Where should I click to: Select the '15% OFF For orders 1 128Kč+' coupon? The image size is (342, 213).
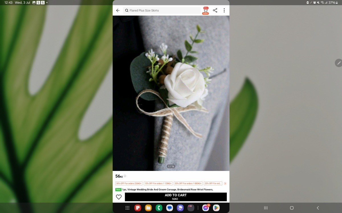158,183
